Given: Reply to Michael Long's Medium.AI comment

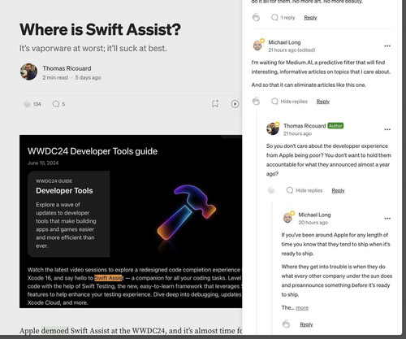Looking at the screenshot, I should [323, 102].
